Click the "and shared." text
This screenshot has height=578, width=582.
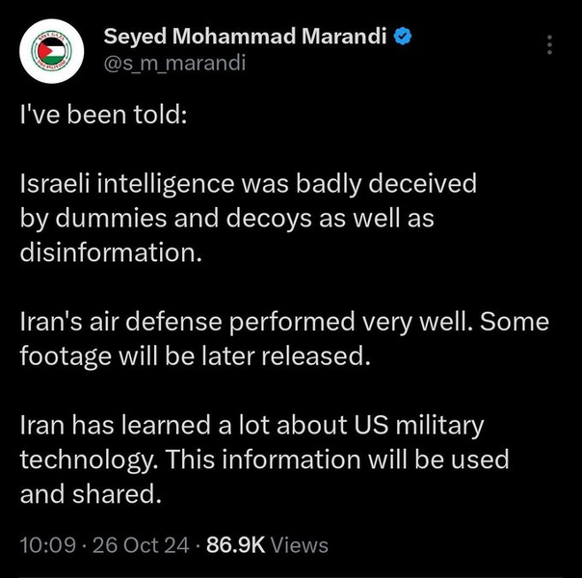86,494
